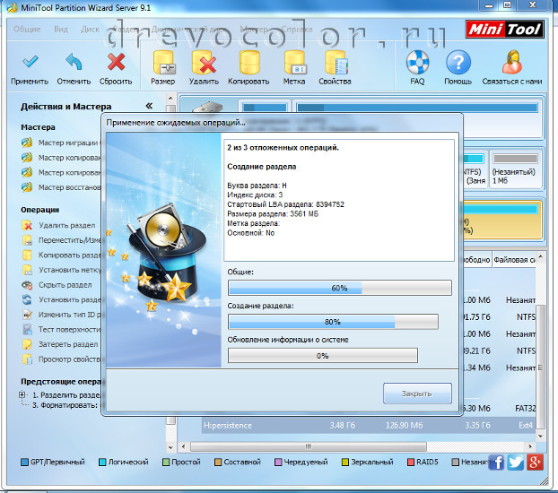The image size is (558, 493).
Task: Open the Facebook share icon
Action: pyautogui.click(x=496, y=463)
